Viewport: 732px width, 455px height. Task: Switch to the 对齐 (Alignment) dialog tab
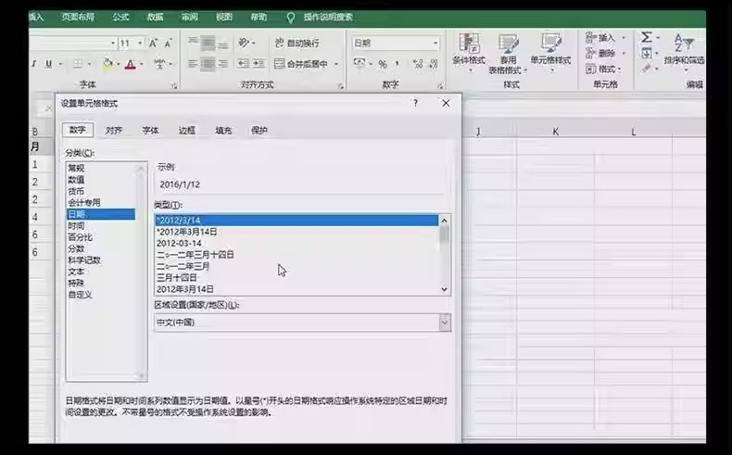point(114,131)
